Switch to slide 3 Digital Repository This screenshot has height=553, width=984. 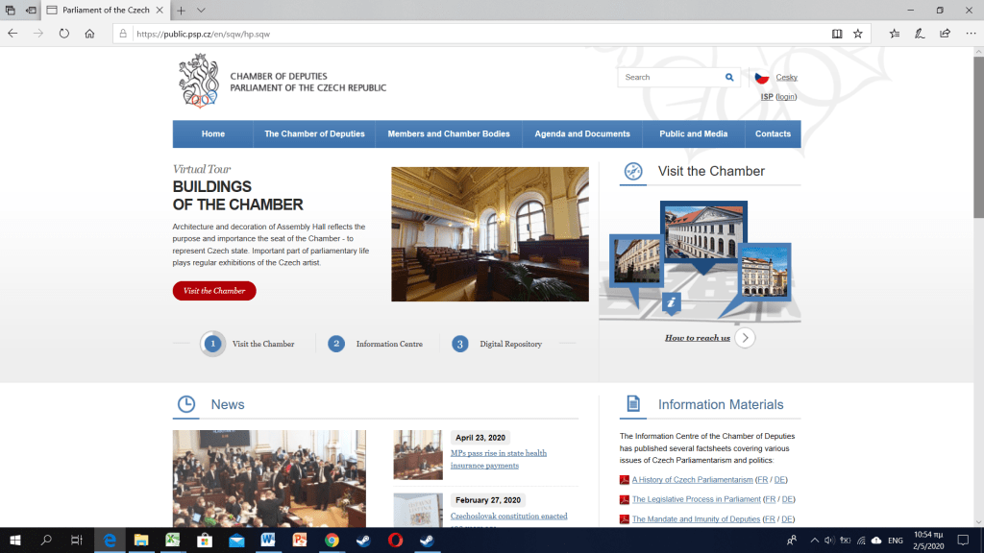[x=460, y=344]
